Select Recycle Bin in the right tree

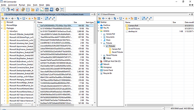click(108, 73)
